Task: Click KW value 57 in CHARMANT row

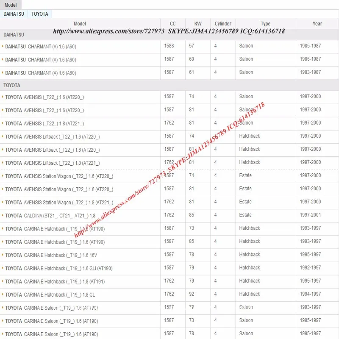Action: 192,46
